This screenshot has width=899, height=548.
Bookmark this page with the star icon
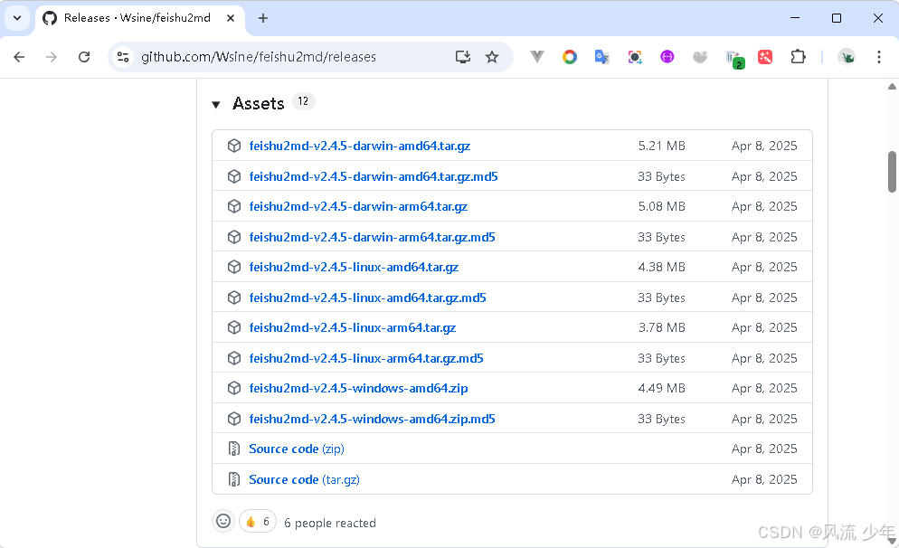(x=492, y=57)
